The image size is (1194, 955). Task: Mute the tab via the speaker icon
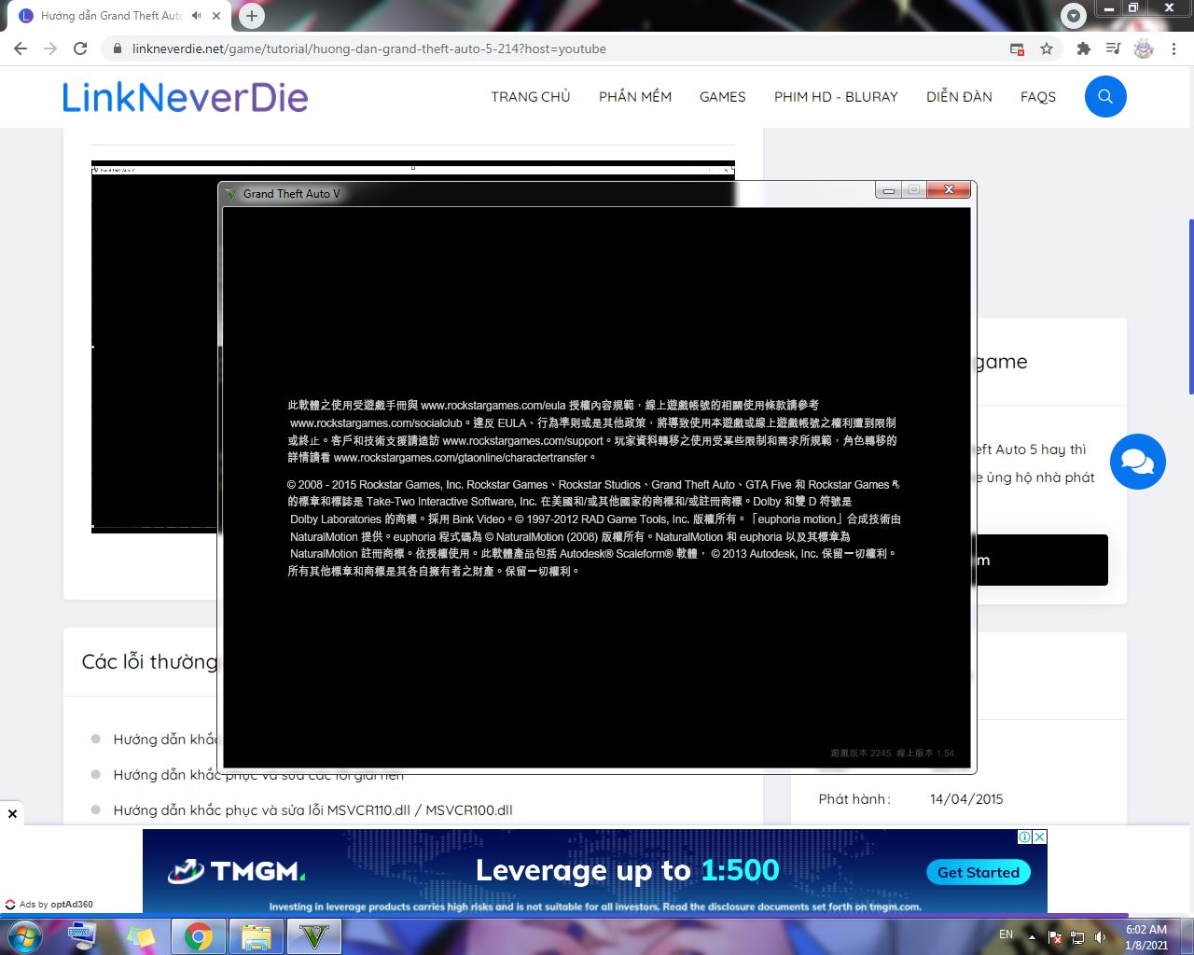pyautogui.click(x=197, y=16)
